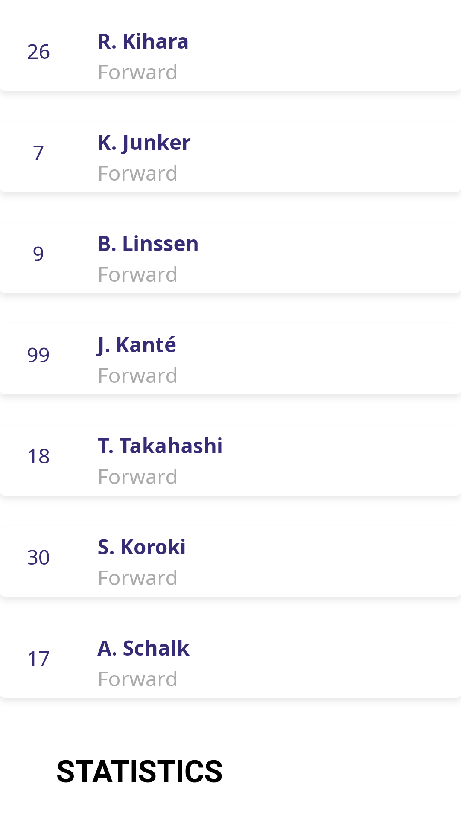Select jersey number 9 beside Linssen

38,254
